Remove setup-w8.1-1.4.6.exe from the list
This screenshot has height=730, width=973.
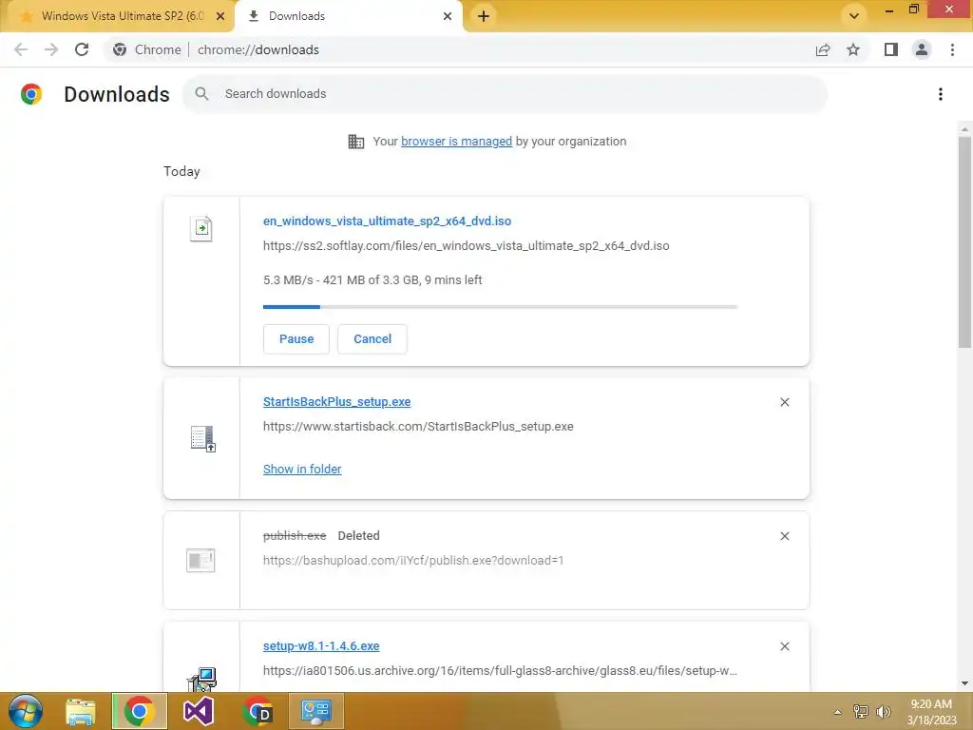(784, 646)
